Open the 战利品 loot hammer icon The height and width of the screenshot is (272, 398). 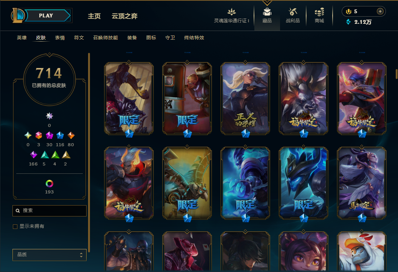click(293, 12)
